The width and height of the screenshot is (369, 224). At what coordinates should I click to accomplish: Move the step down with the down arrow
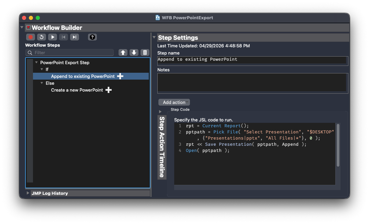coord(134,53)
